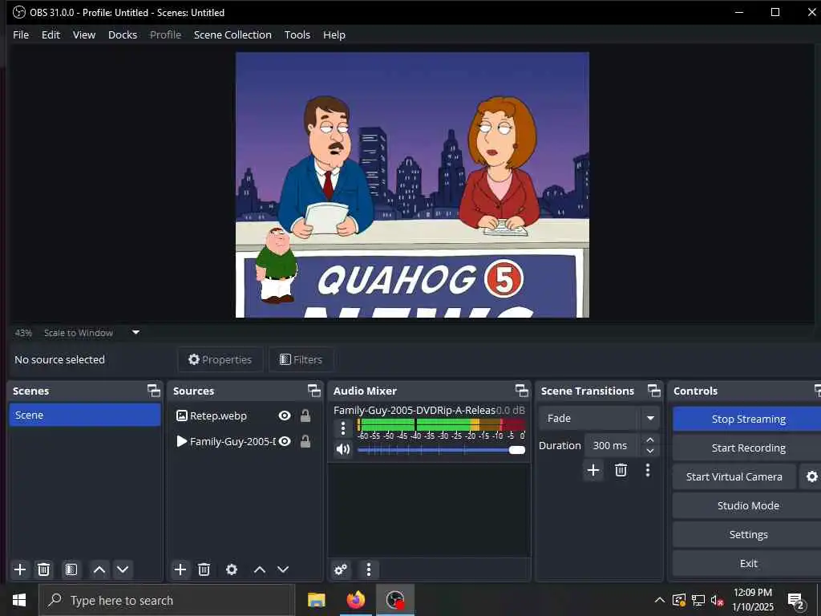Click Stop Streaming button
The image size is (821, 616).
point(748,419)
